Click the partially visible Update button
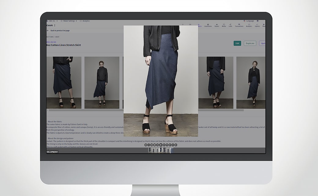 (262, 43)
